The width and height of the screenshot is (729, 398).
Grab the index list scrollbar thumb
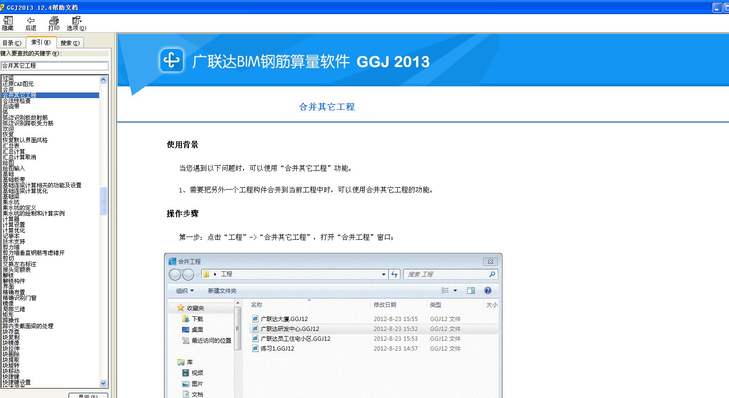tap(103, 201)
